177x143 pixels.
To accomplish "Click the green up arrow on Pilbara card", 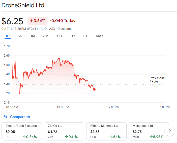I will (x=109, y=137).
